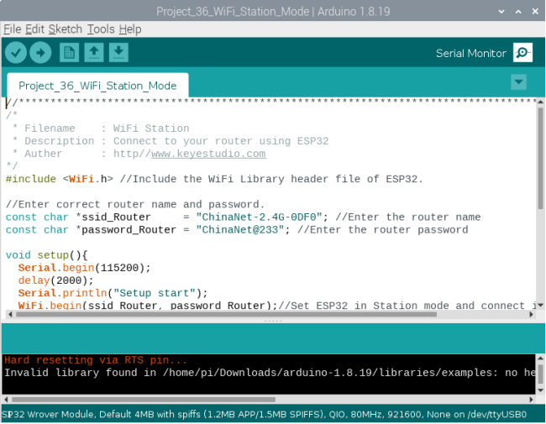Viewport: 546px width, 424px height.
Task: Click editor horizontal scrollbar left arrow
Action: tap(10, 314)
